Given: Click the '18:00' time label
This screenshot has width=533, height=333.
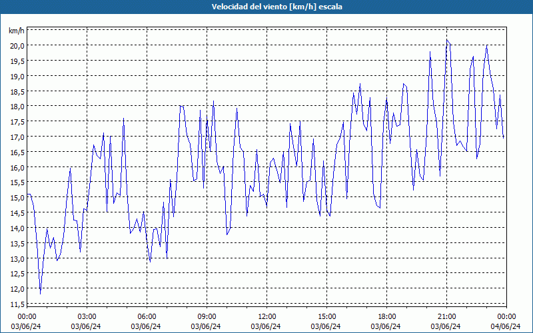Looking at the screenshot, I should pos(386,317).
